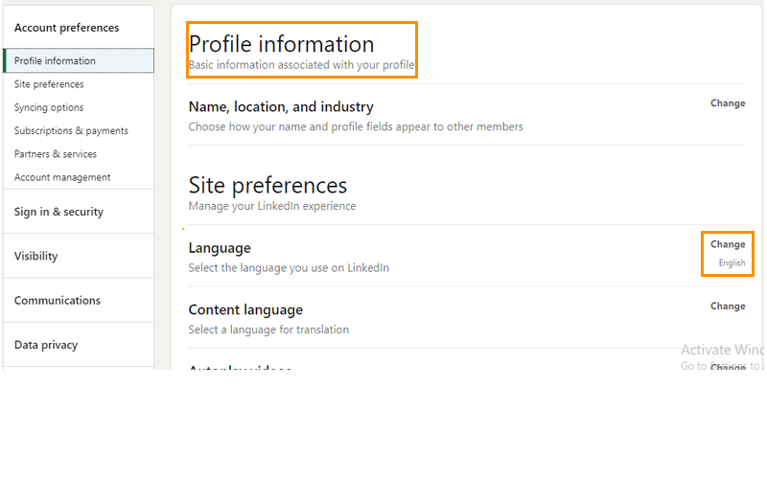Click Change for Name, location, and industry

[728, 103]
